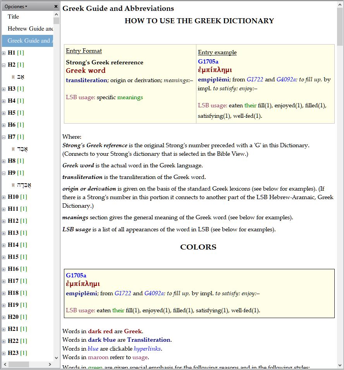The image size is (344, 370).
Task: Collapse the H9 tree node
Action: (x=4, y=174)
